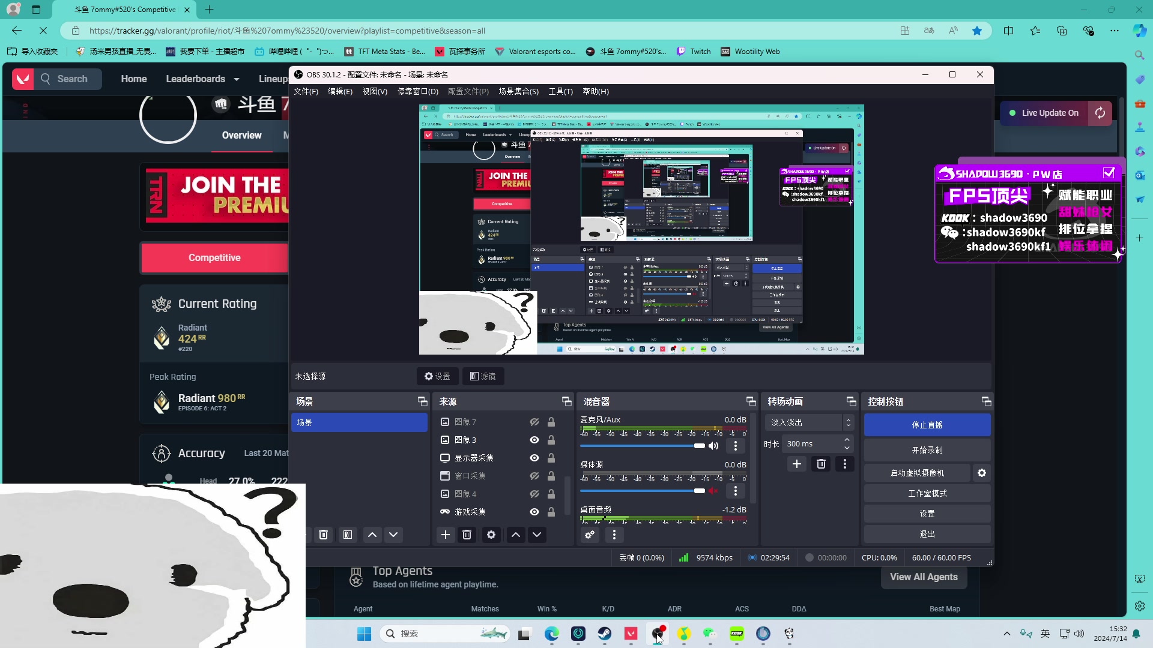Click 停止直播 to stop streaming
Image resolution: width=1153 pixels, height=648 pixels.
pyautogui.click(x=927, y=425)
